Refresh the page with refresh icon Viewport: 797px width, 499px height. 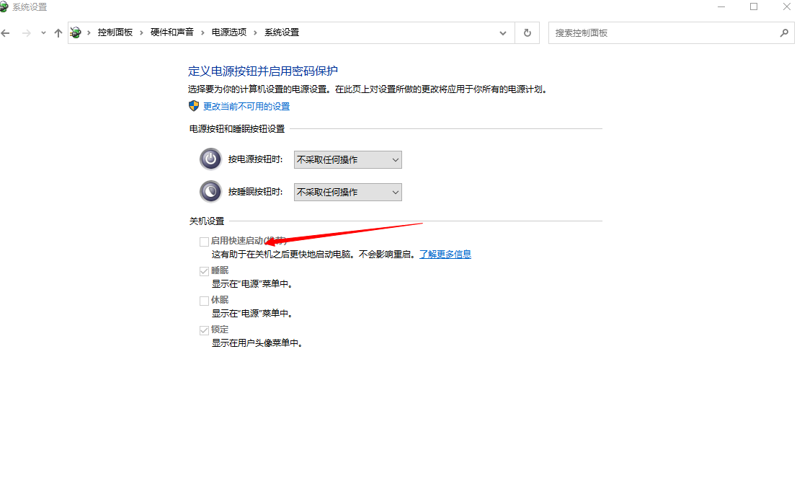coord(527,33)
